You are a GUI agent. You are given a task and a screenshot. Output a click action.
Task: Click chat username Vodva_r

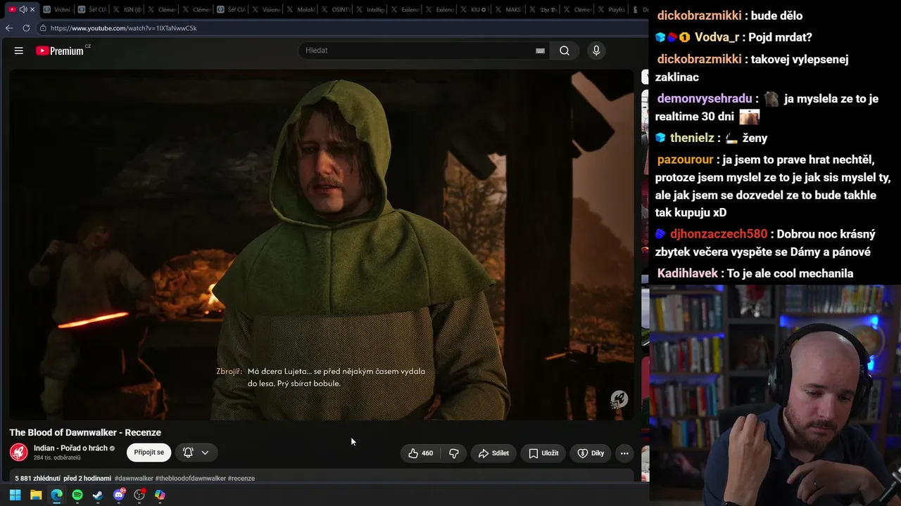pyautogui.click(x=718, y=37)
